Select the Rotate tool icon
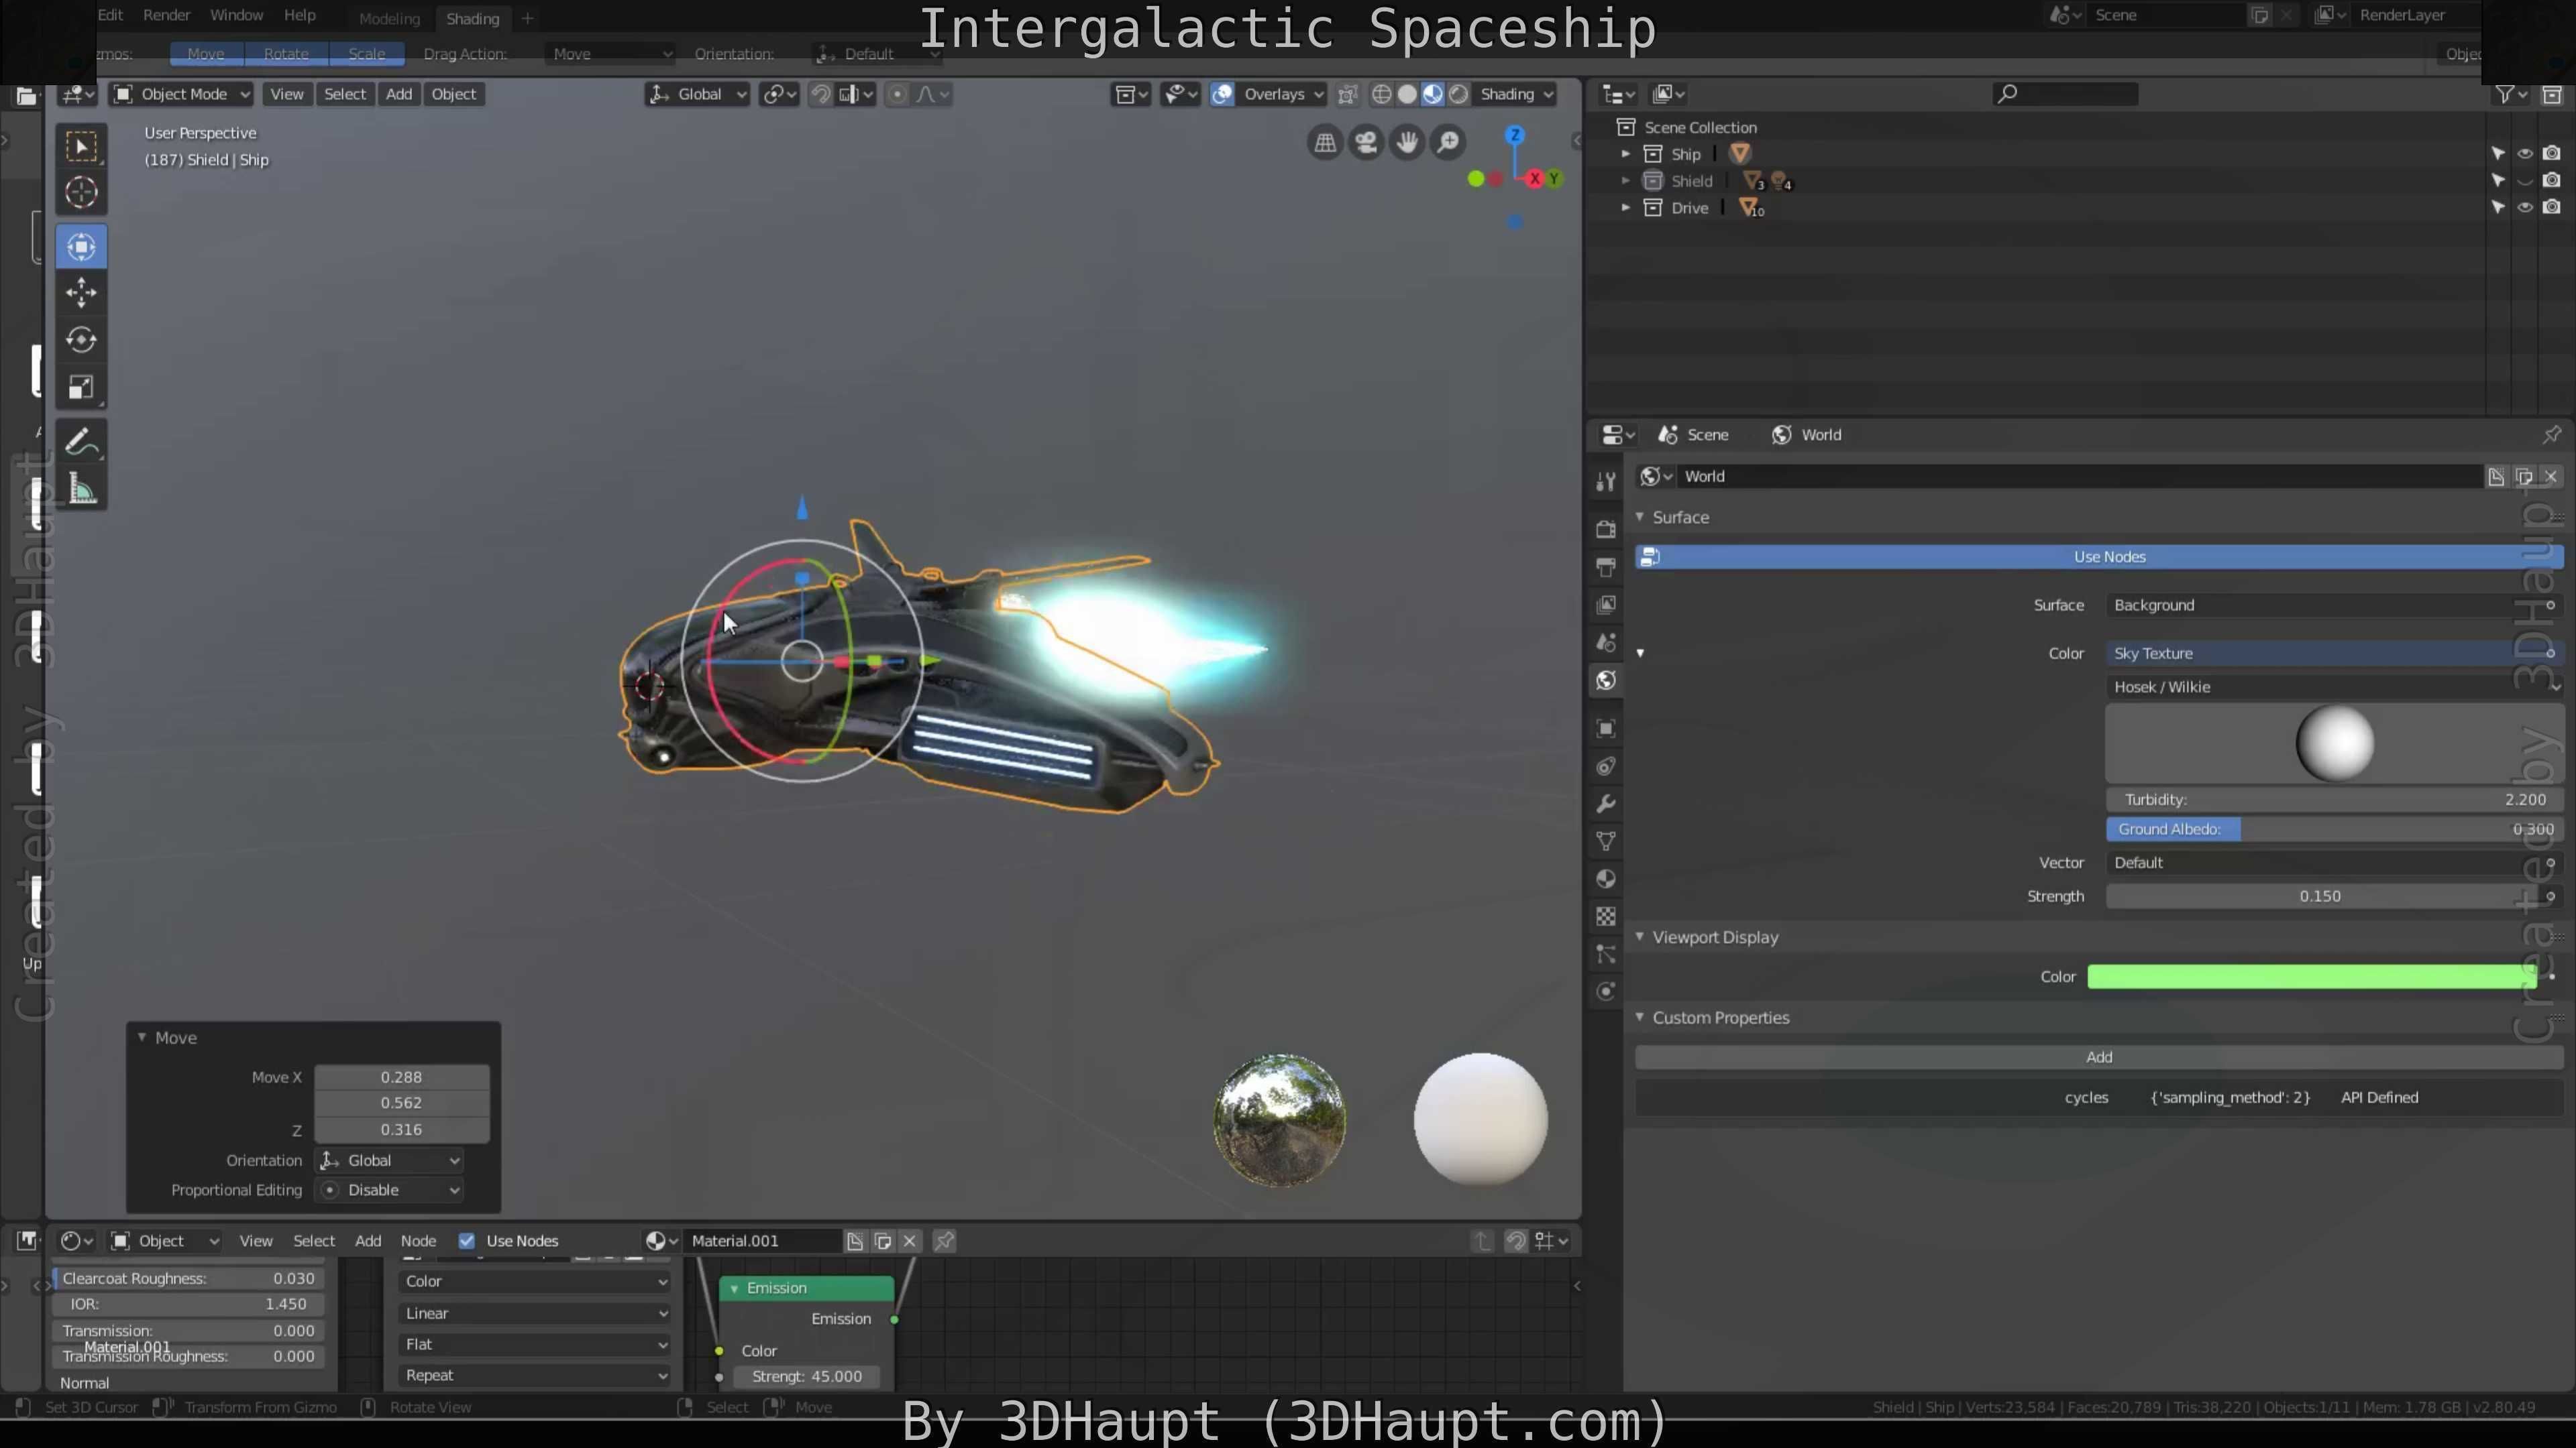The height and width of the screenshot is (1448, 2576). 81,340
